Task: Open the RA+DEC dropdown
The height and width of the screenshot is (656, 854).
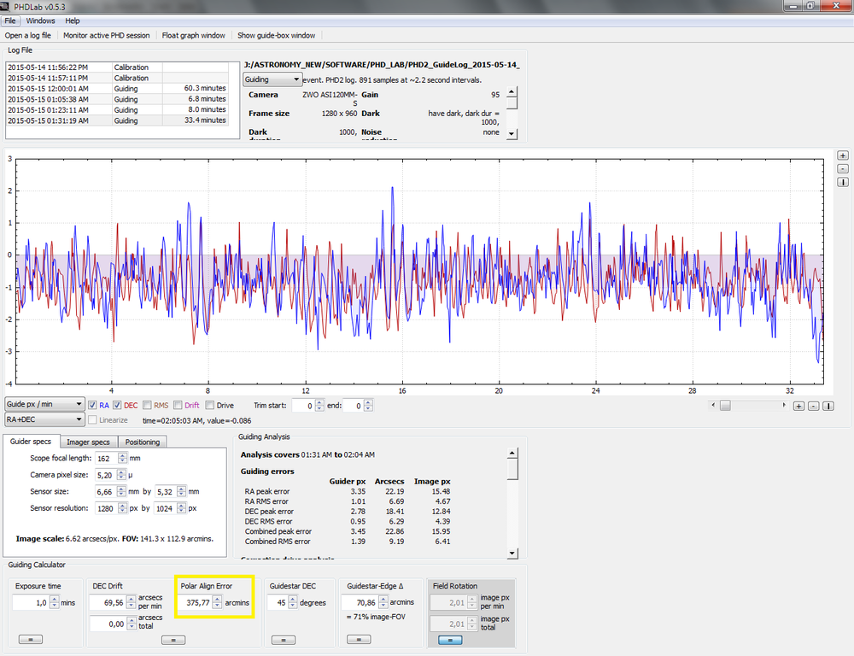Action: click(44, 419)
